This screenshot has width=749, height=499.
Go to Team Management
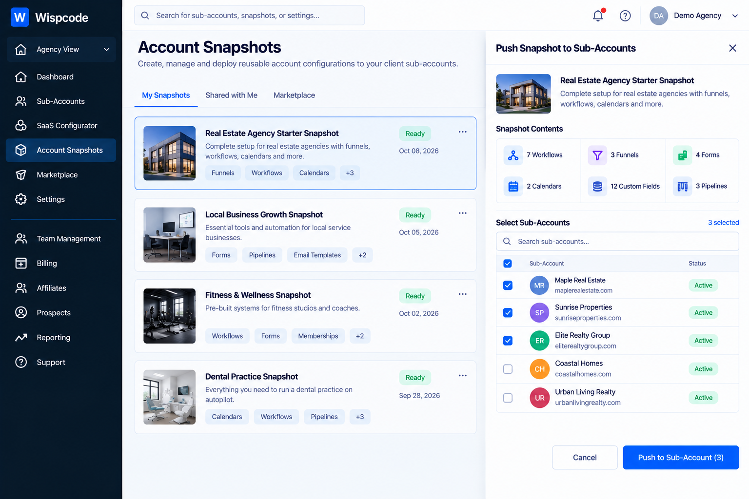pyautogui.click(x=61, y=239)
